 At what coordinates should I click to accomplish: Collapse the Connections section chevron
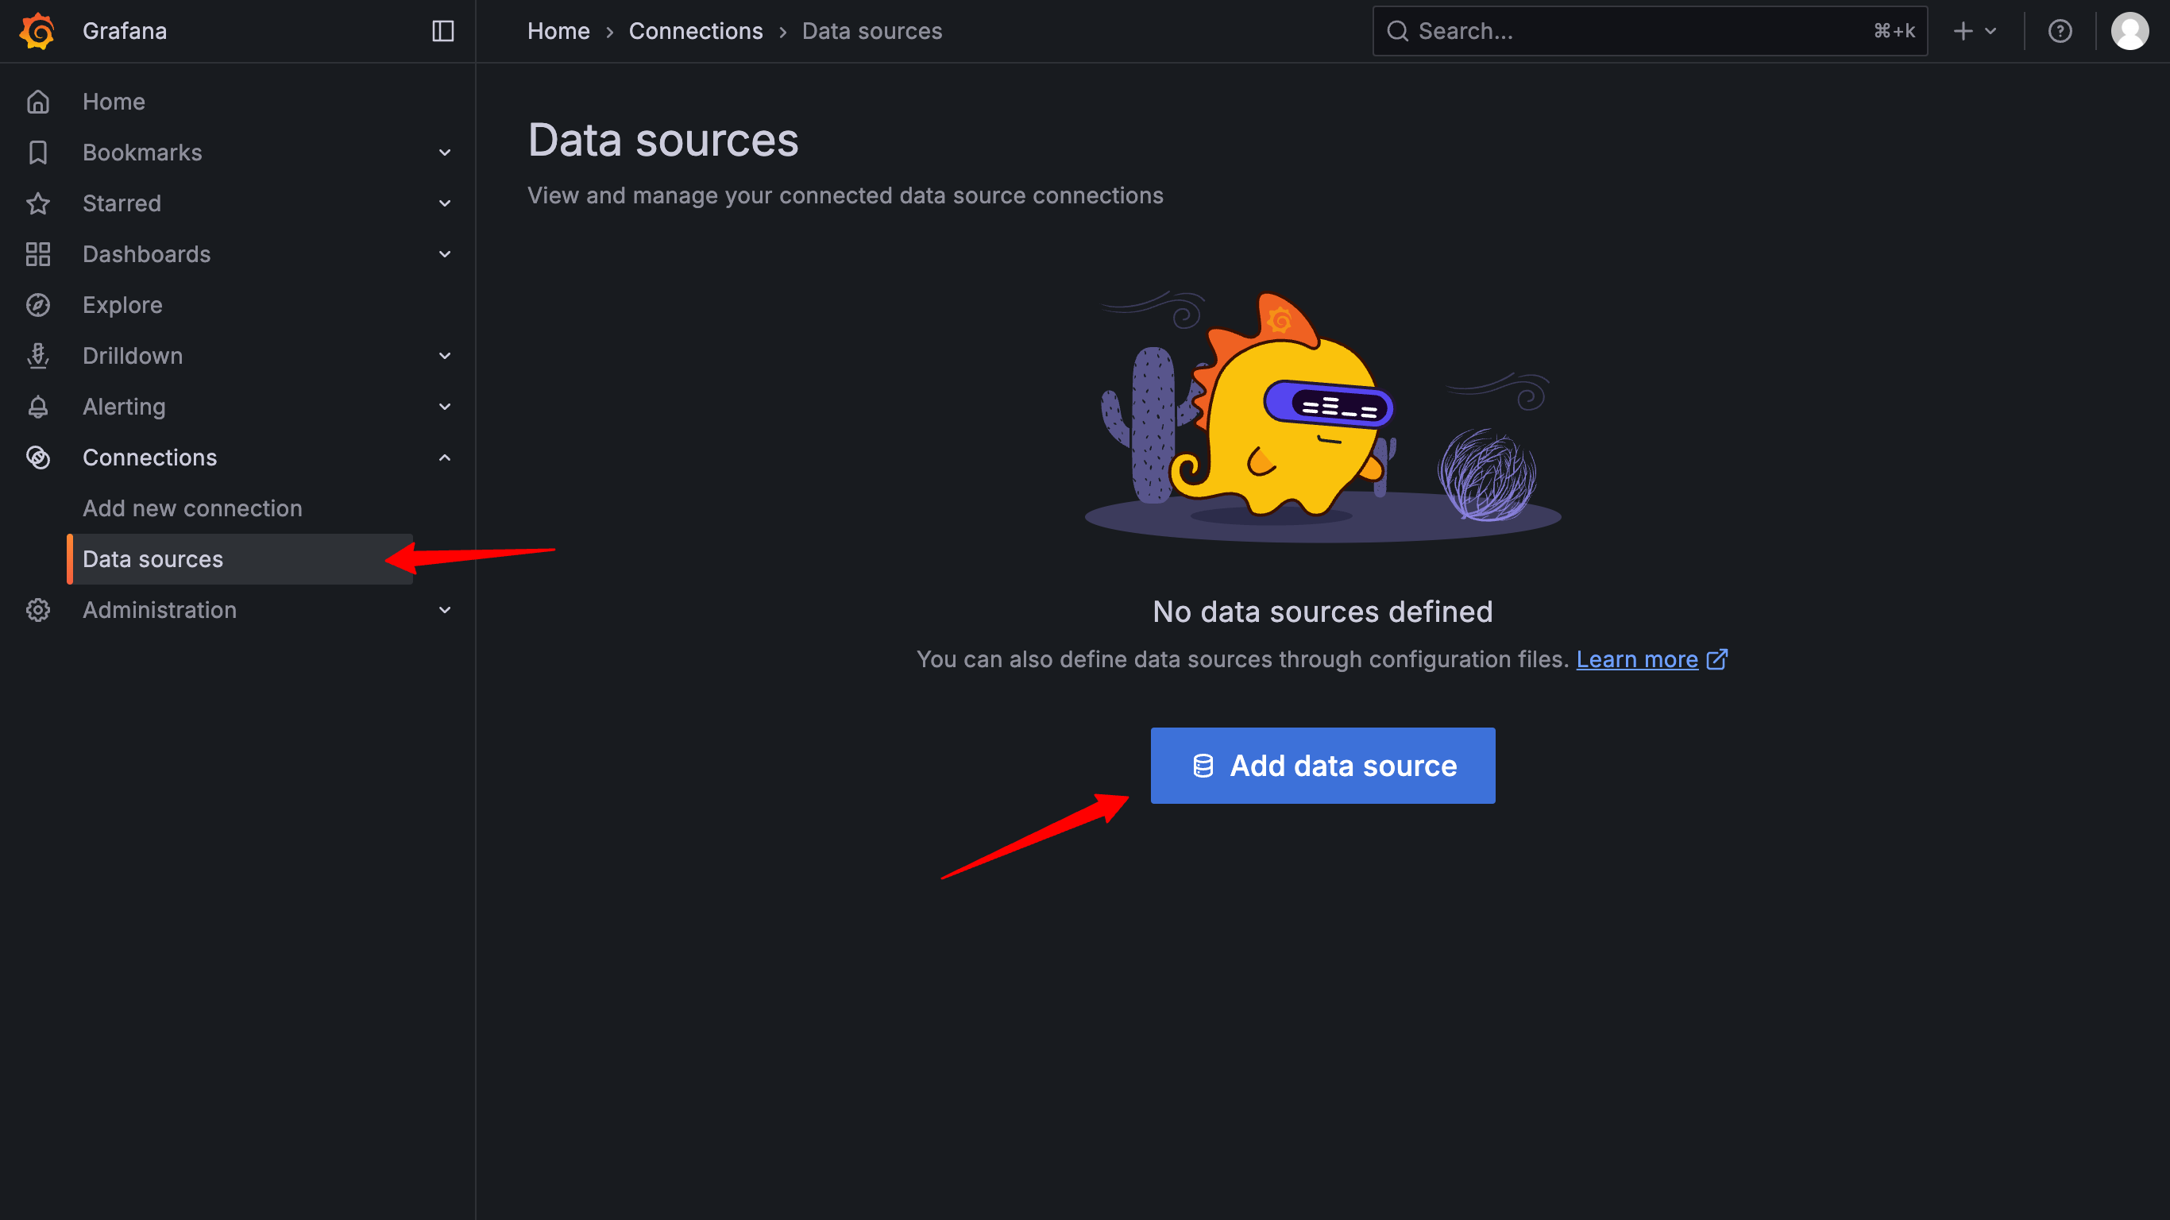click(445, 457)
